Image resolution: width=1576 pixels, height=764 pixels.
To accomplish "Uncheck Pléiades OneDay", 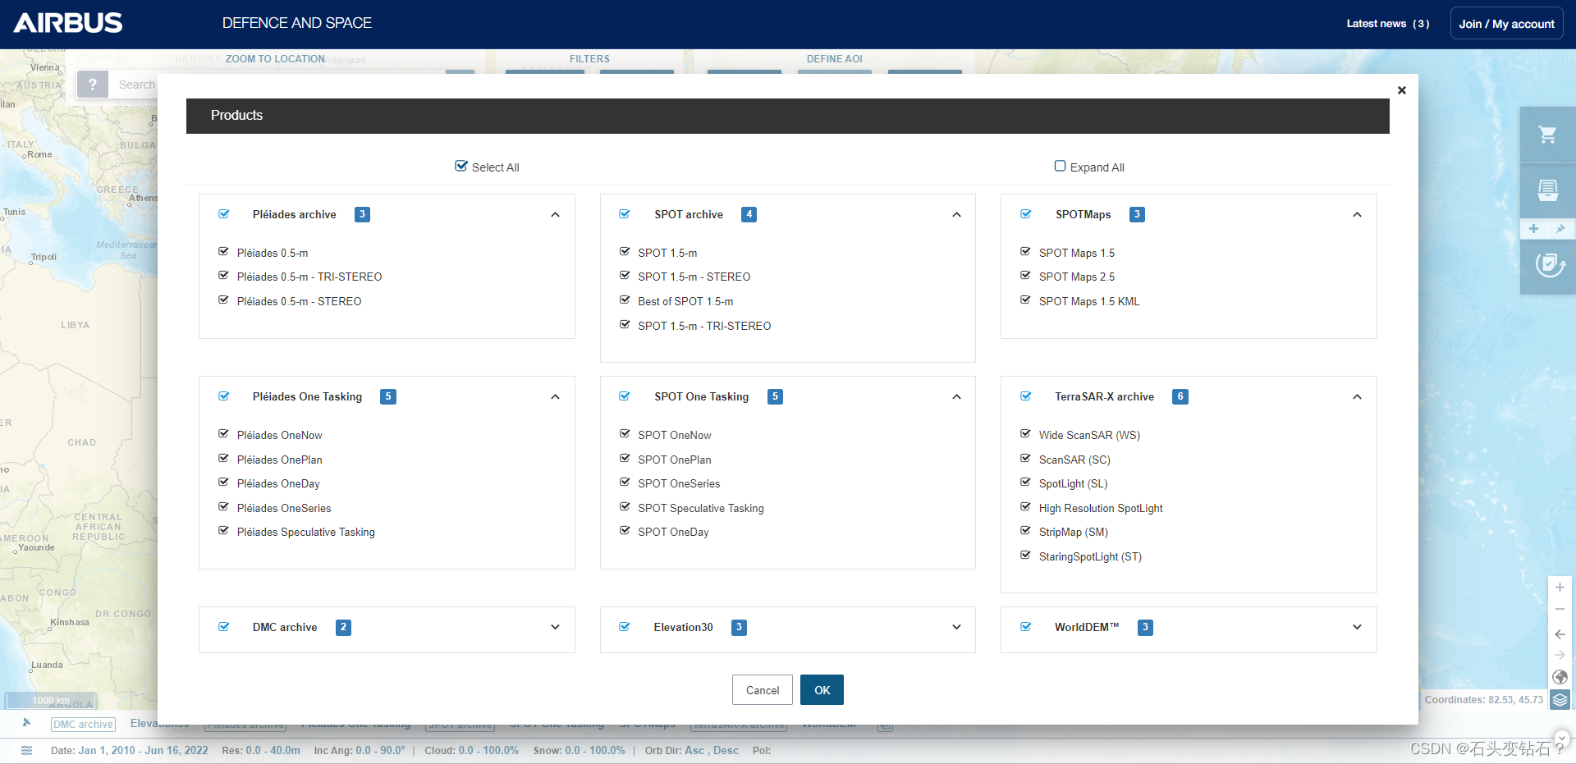I will click(223, 483).
